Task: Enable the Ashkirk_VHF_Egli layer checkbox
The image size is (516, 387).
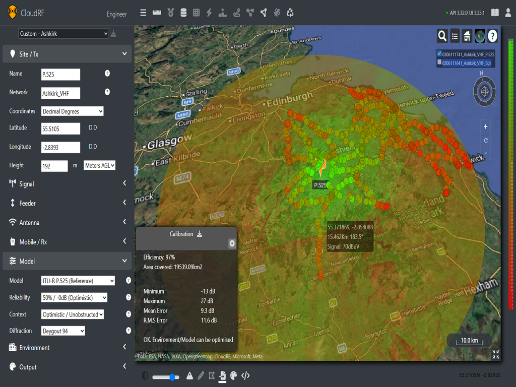Action: (439, 62)
